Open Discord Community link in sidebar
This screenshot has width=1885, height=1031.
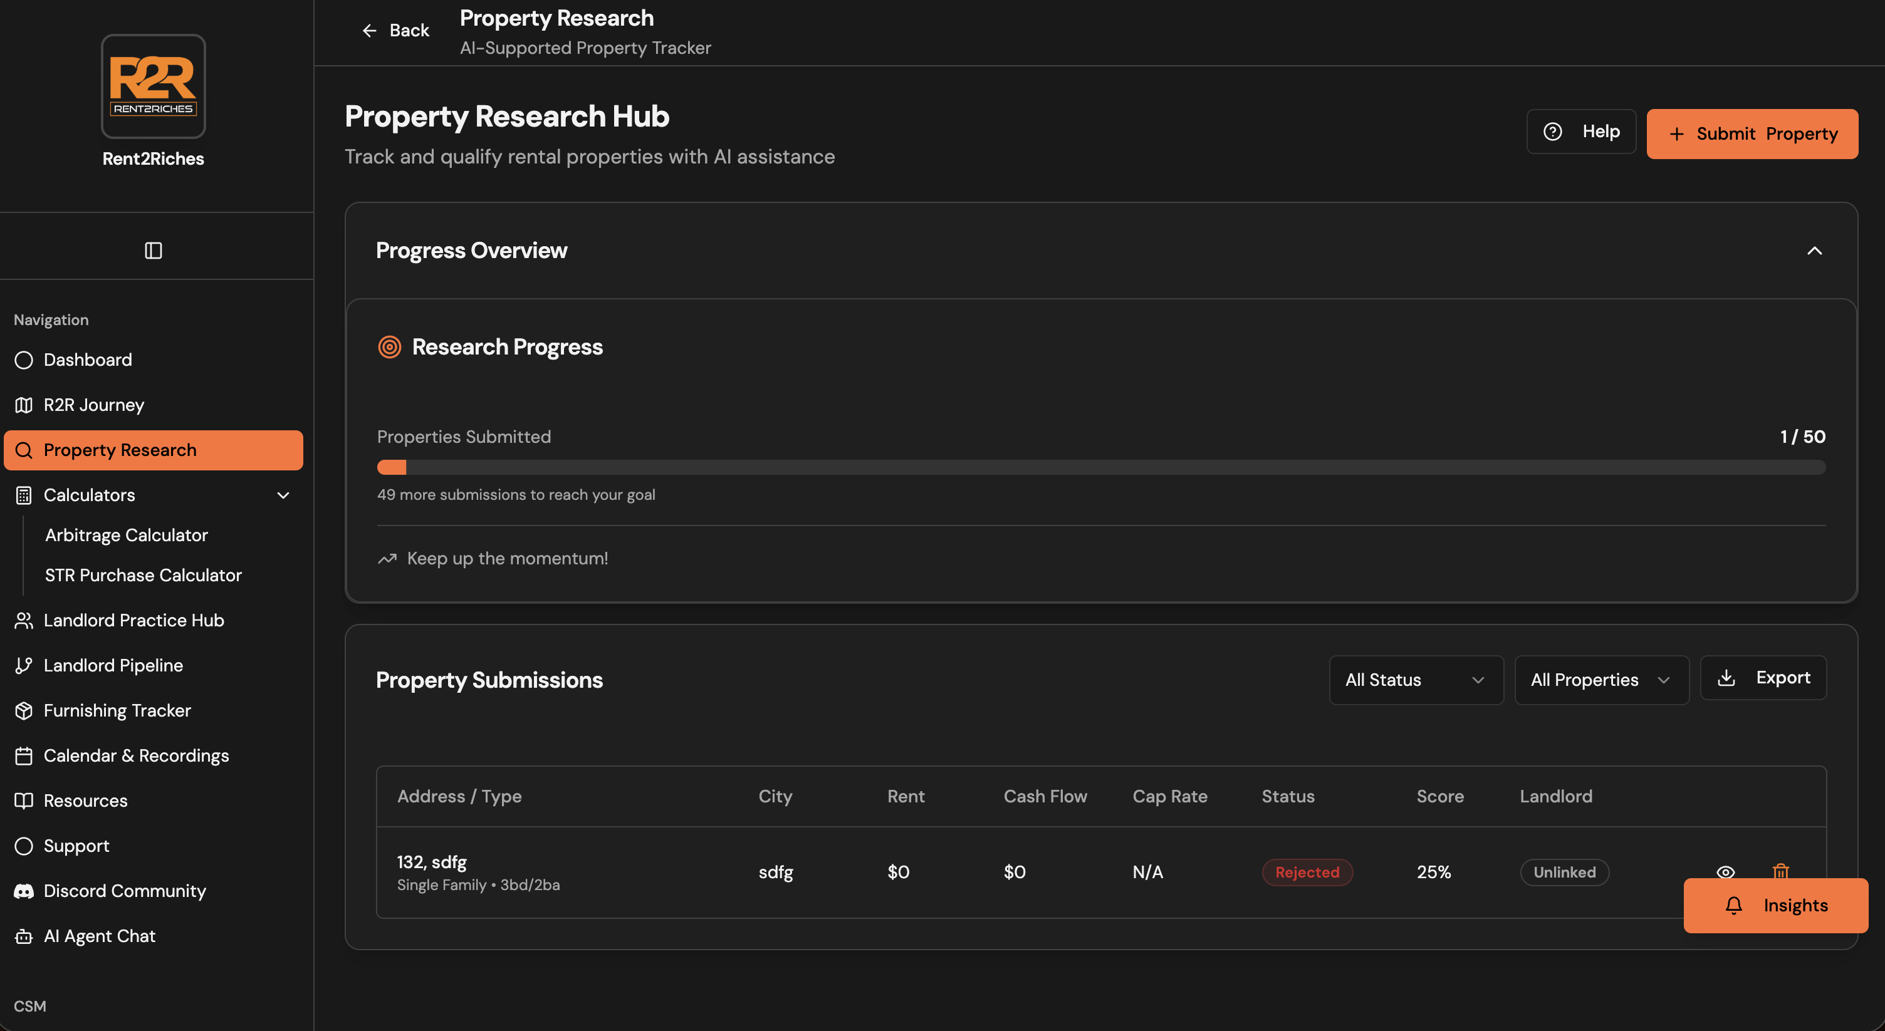coord(125,891)
